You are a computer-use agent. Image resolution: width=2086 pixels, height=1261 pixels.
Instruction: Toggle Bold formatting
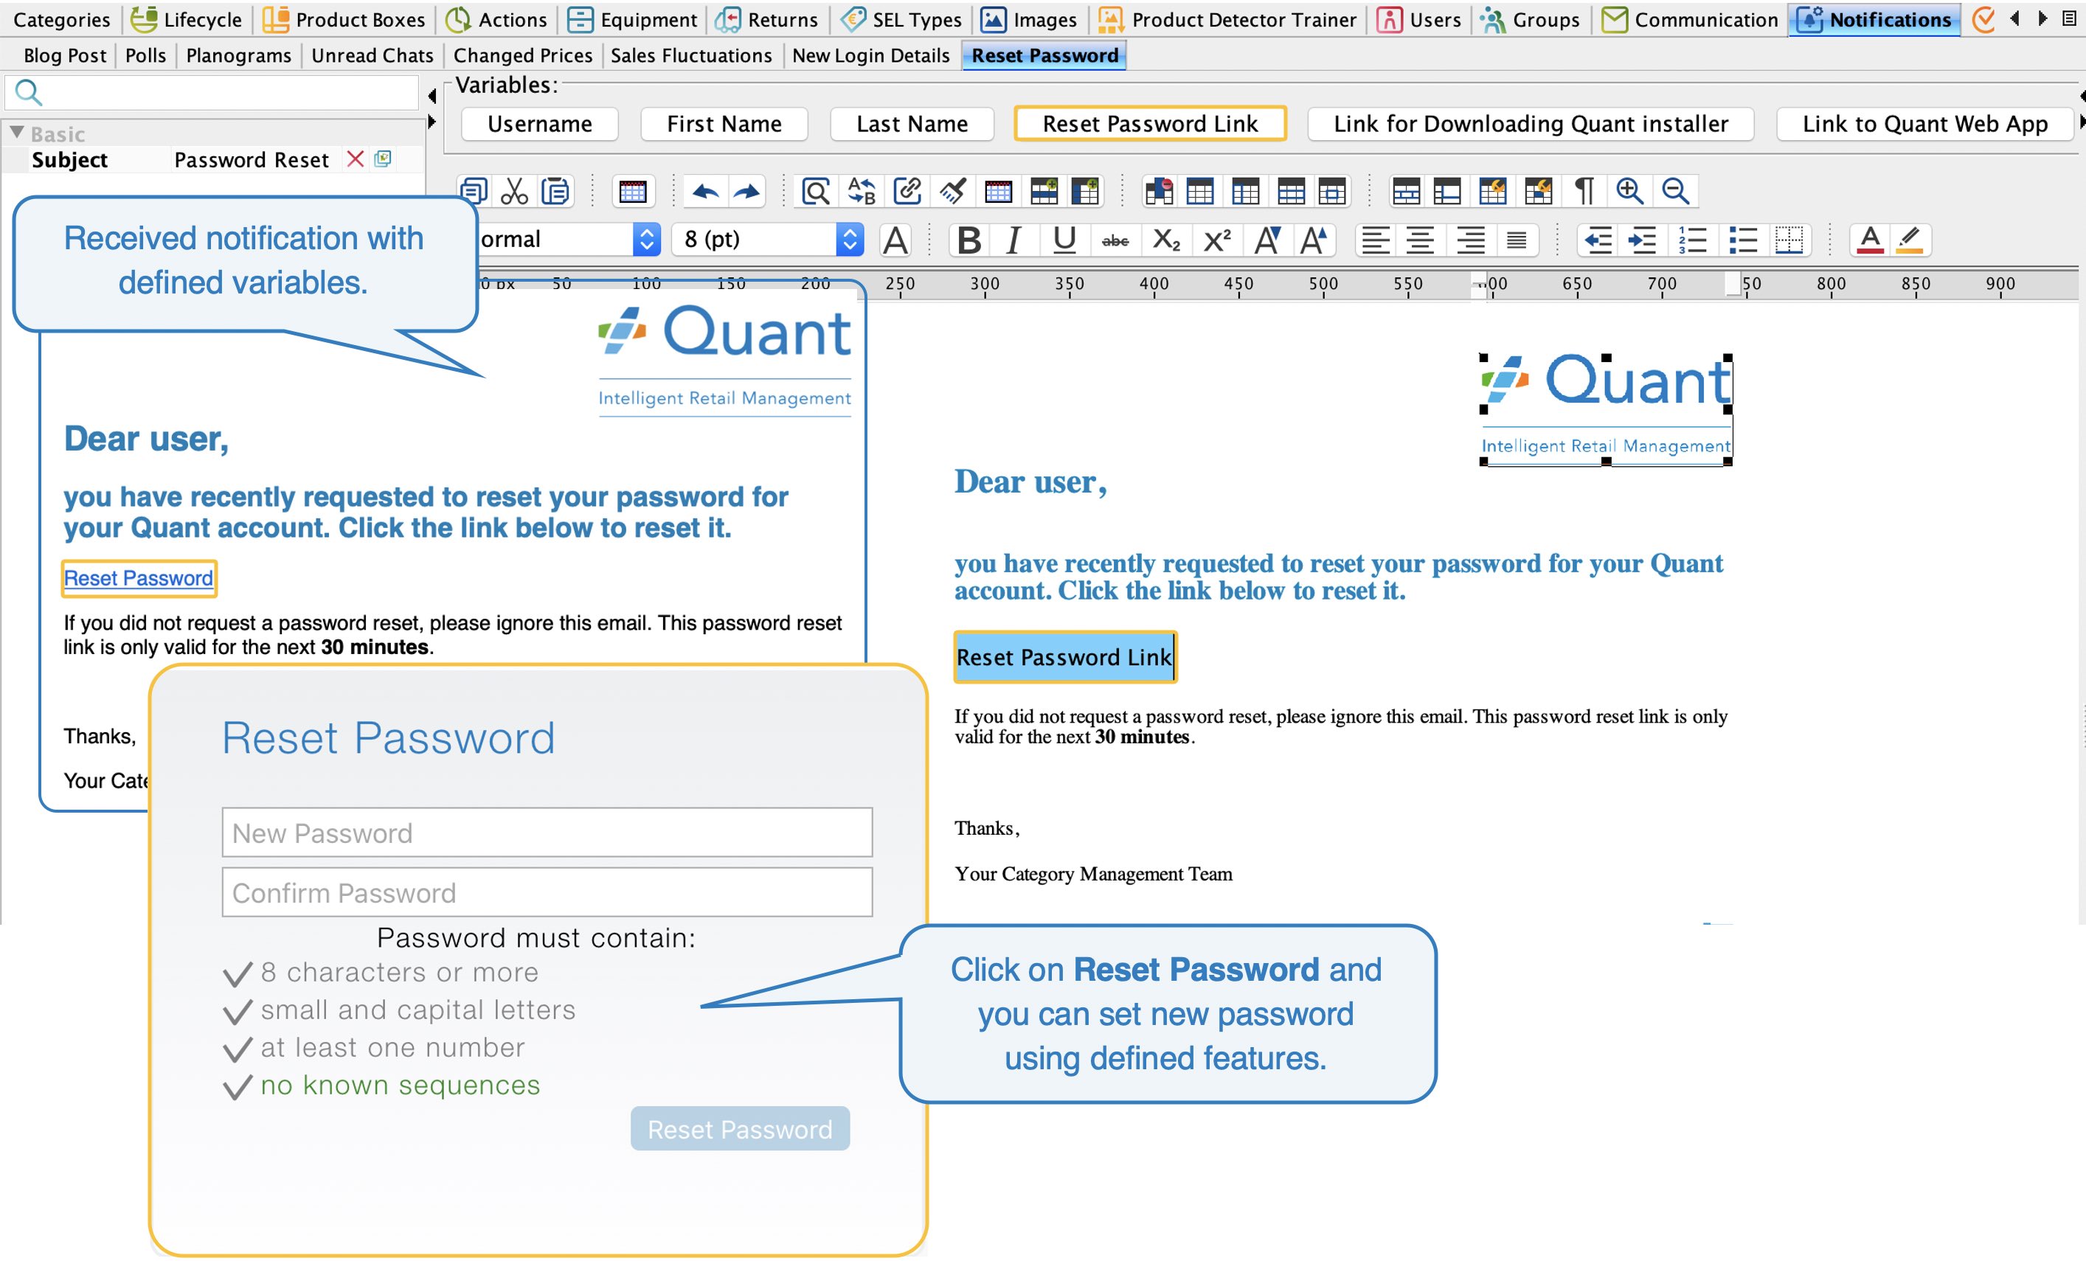[969, 240]
